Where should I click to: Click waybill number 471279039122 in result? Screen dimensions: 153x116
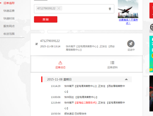pos(50,41)
